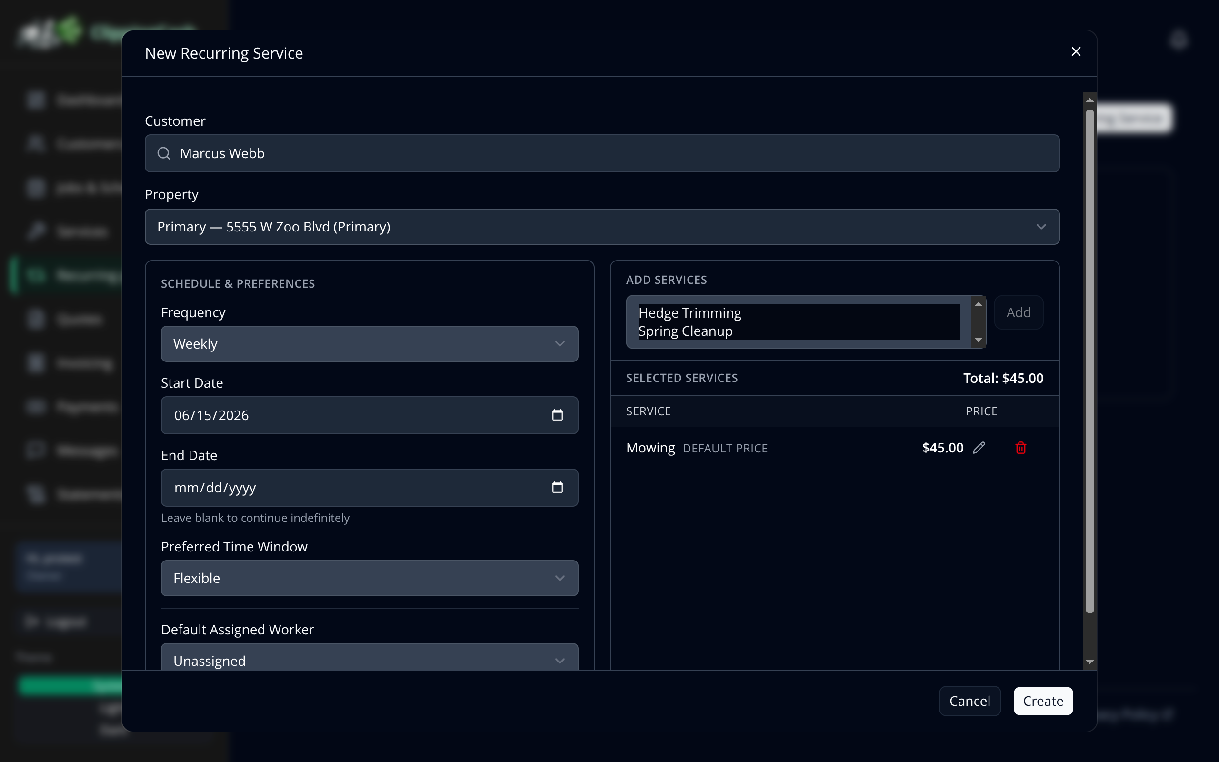Open the End Date calendar picker
This screenshot has width=1219, height=762.
[557, 487]
